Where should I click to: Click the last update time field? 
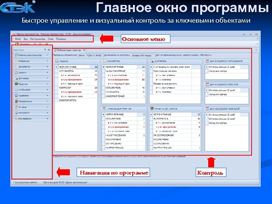90,56
